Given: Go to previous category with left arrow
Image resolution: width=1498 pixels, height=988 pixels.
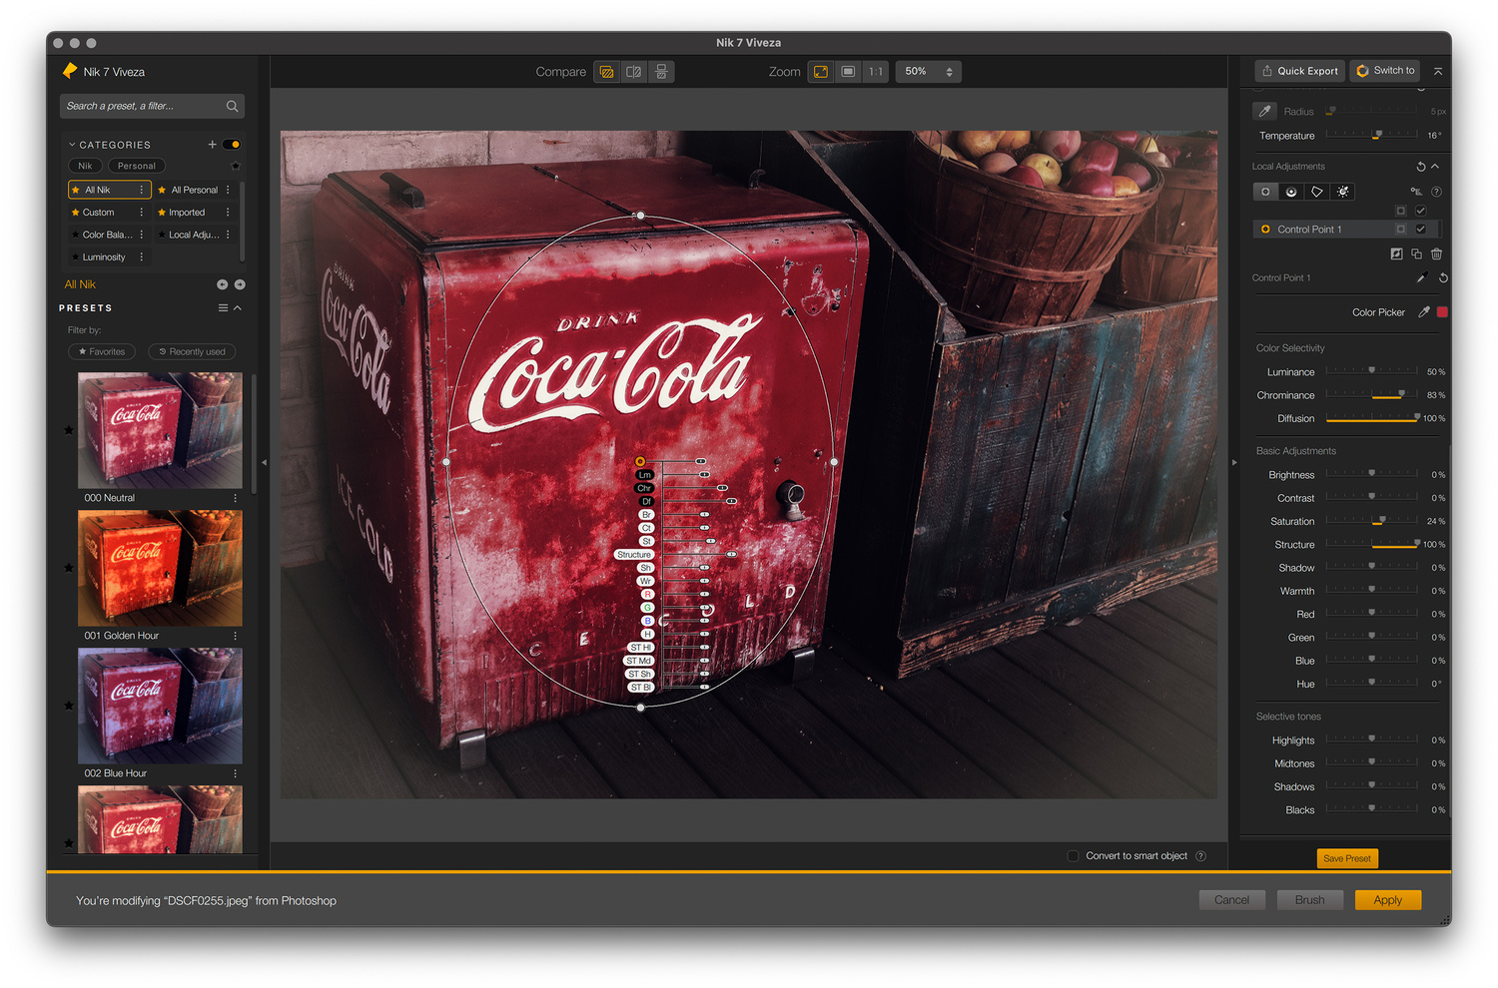Looking at the screenshot, I should pyautogui.click(x=222, y=284).
